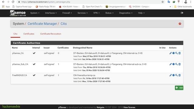The width and height of the screenshot is (194, 109).
Task: Open the Diagnostics dropdown menu
Action: (126, 13)
